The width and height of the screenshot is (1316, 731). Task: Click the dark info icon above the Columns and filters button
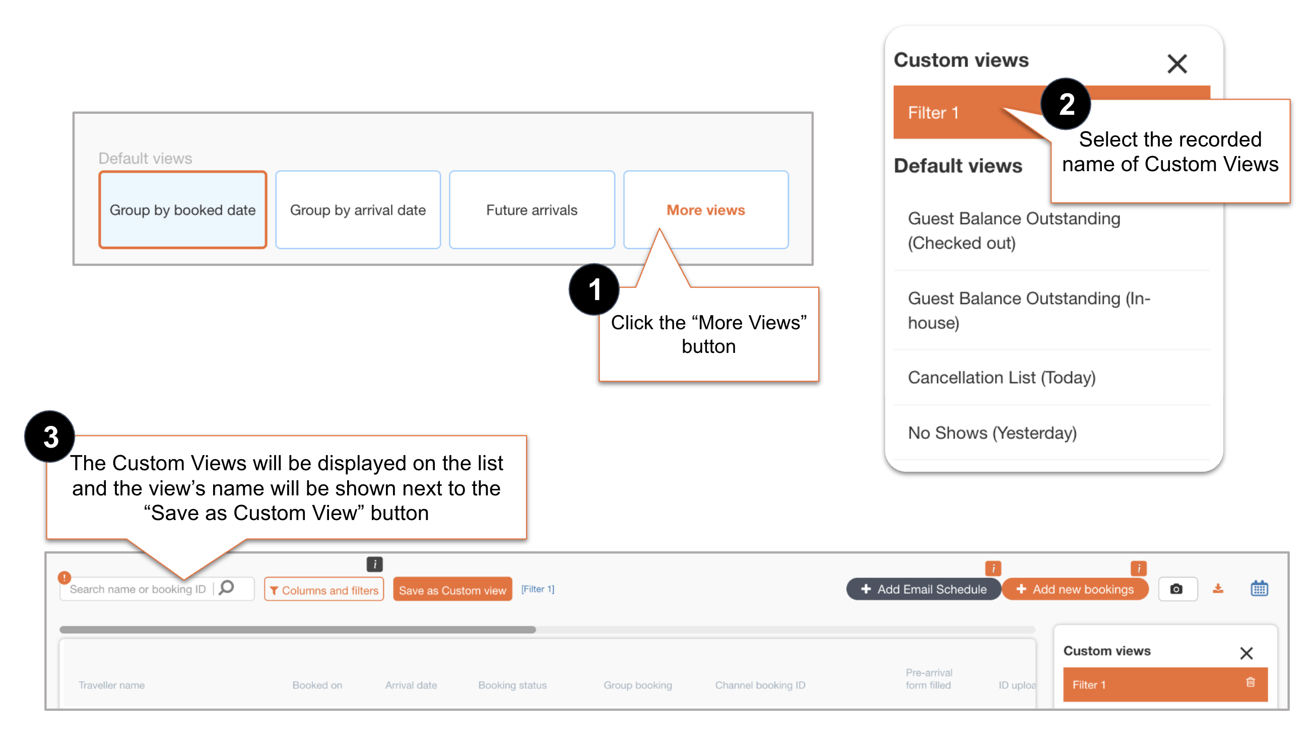pos(374,564)
